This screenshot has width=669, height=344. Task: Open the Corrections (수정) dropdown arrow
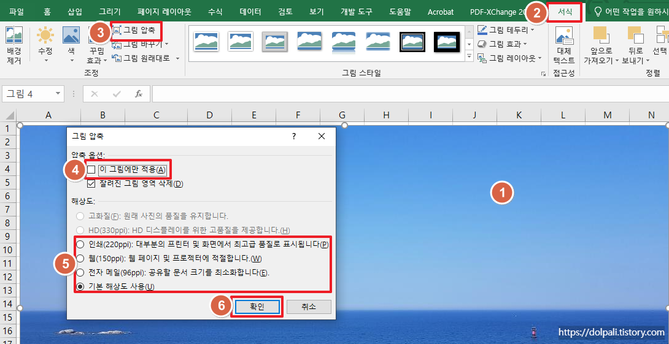click(x=45, y=61)
